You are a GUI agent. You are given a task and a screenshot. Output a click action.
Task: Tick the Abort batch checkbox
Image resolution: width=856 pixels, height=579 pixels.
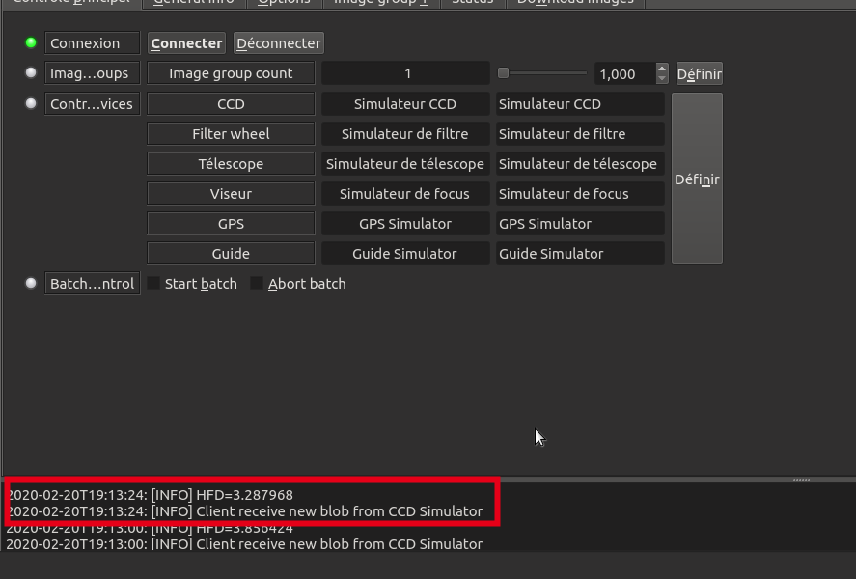coord(257,284)
